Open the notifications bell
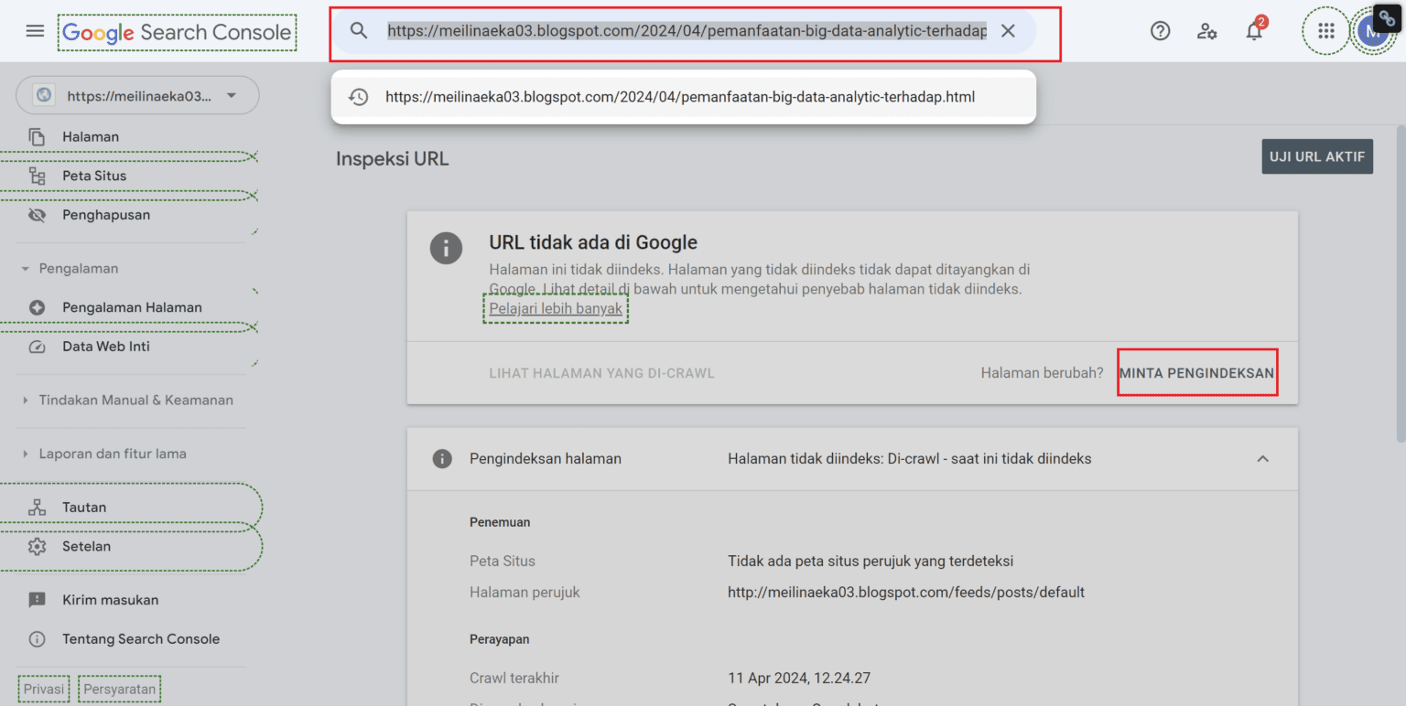Screen dimensions: 1406x706 coord(1253,30)
